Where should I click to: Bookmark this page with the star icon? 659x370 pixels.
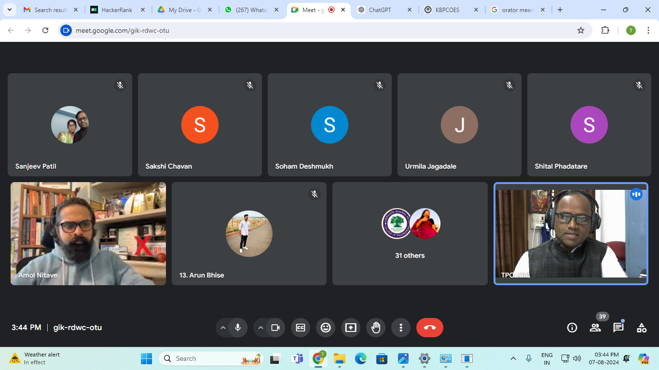click(x=581, y=30)
